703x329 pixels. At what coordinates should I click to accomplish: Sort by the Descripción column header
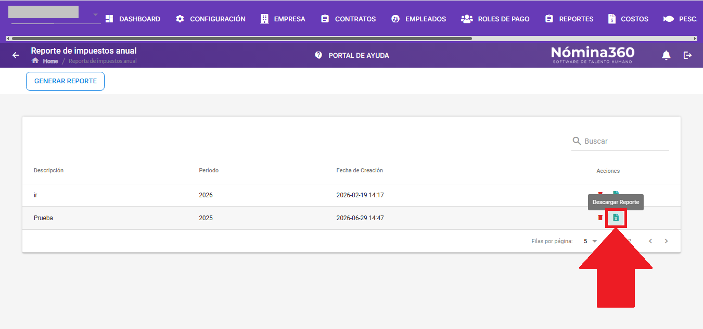pos(48,171)
